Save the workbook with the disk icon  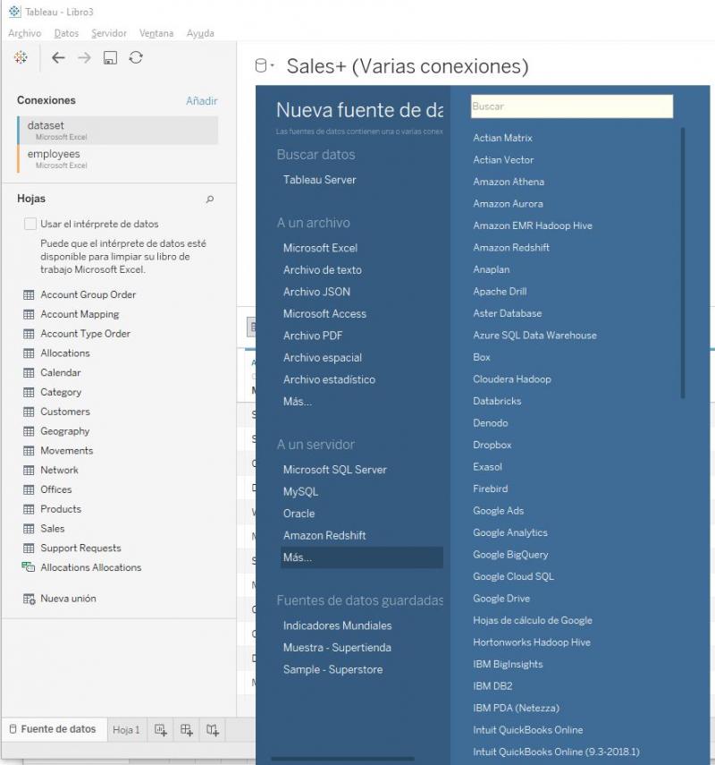point(110,57)
